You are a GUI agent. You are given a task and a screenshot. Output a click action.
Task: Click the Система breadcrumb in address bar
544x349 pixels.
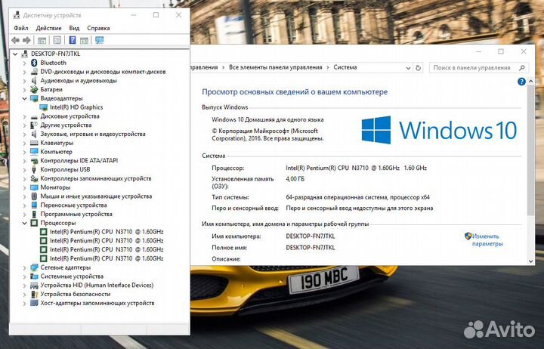345,67
